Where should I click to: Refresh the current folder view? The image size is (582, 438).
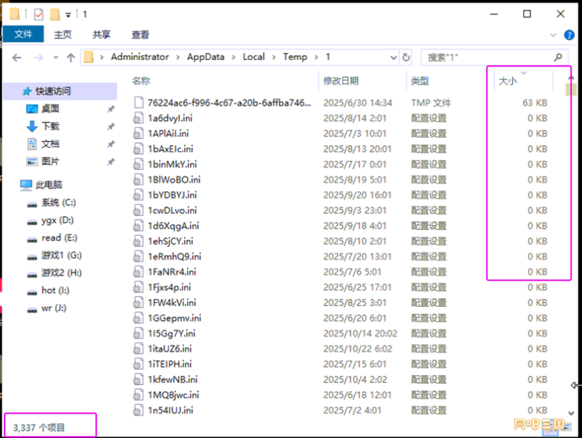click(x=406, y=57)
